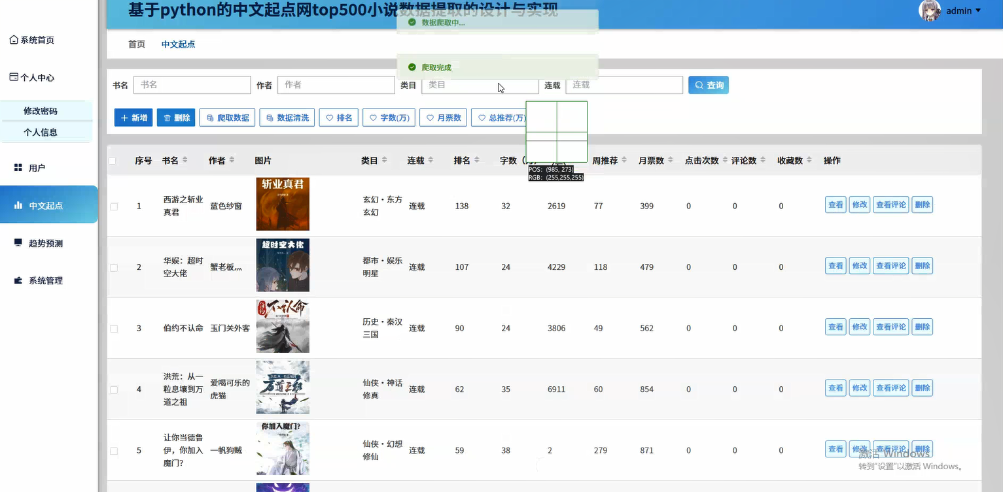Sort by 类目 column arrows
1003x492 pixels.
tap(384, 160)
